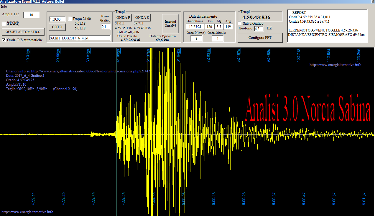The height and width of the screenshot is (216, 375).
Task: Click the ONDA S button
Action: [142, 18]
